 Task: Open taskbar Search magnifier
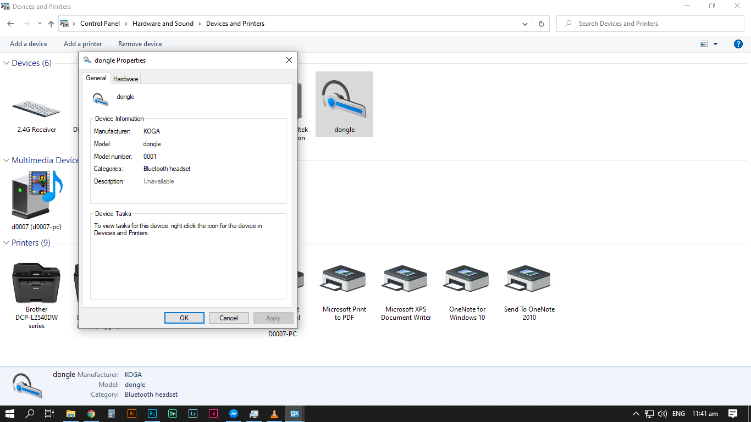pyautogui.click(x=30, y=414)
